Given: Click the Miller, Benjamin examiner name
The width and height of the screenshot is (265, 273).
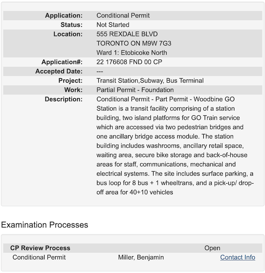Looking at the screenshot, I should point(141,257).
